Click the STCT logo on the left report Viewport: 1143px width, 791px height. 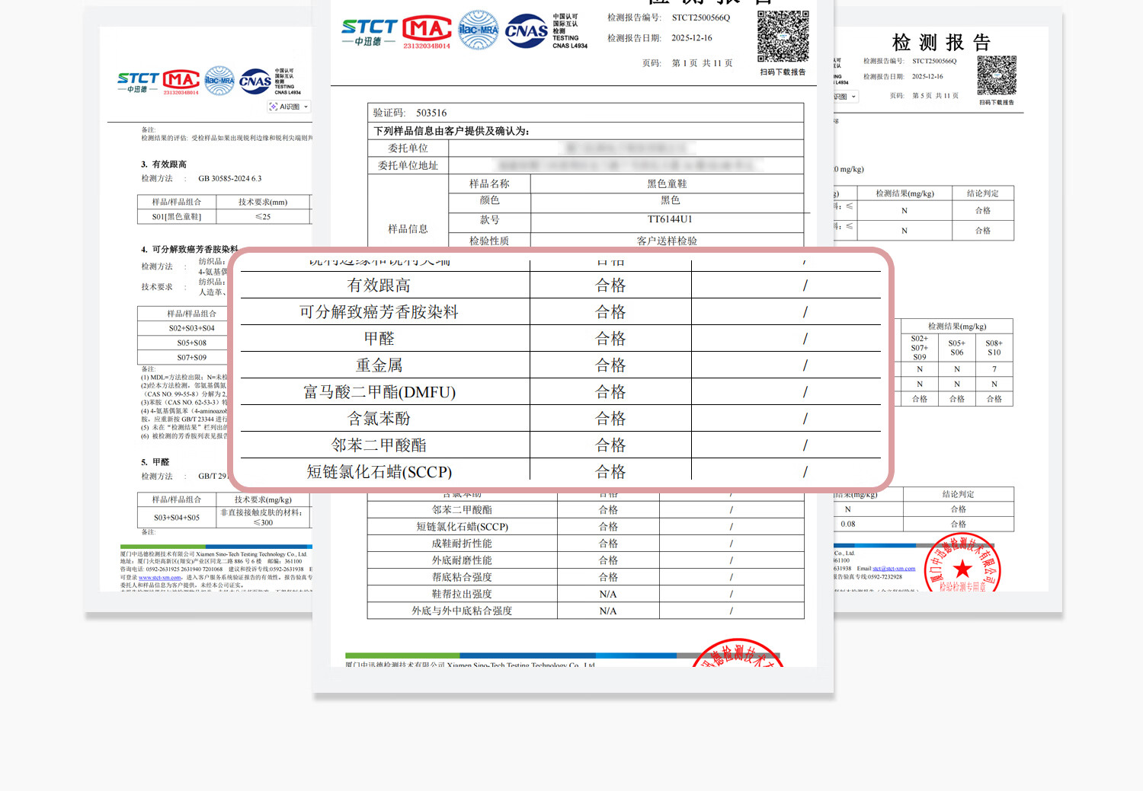click(138, 82)
